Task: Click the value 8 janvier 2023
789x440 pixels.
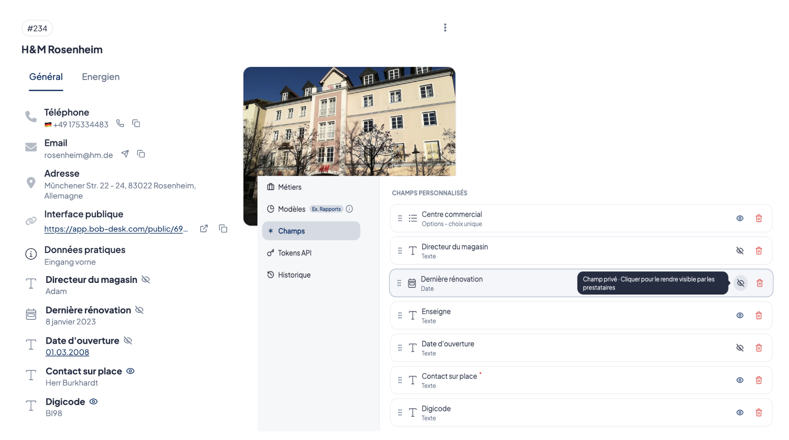Action: pos(71,322)
